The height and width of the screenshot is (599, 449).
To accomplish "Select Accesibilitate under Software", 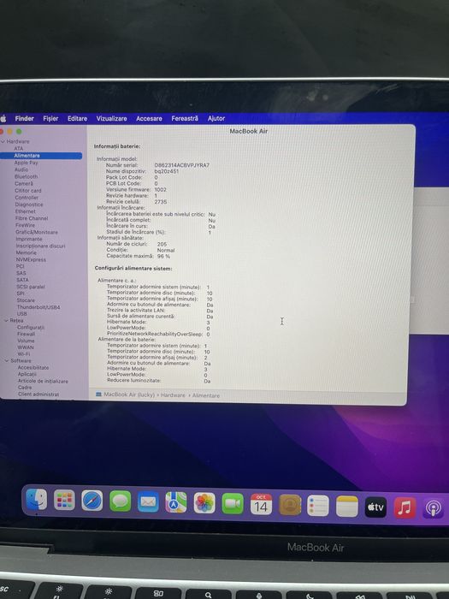I will click(x=33, y=367).
